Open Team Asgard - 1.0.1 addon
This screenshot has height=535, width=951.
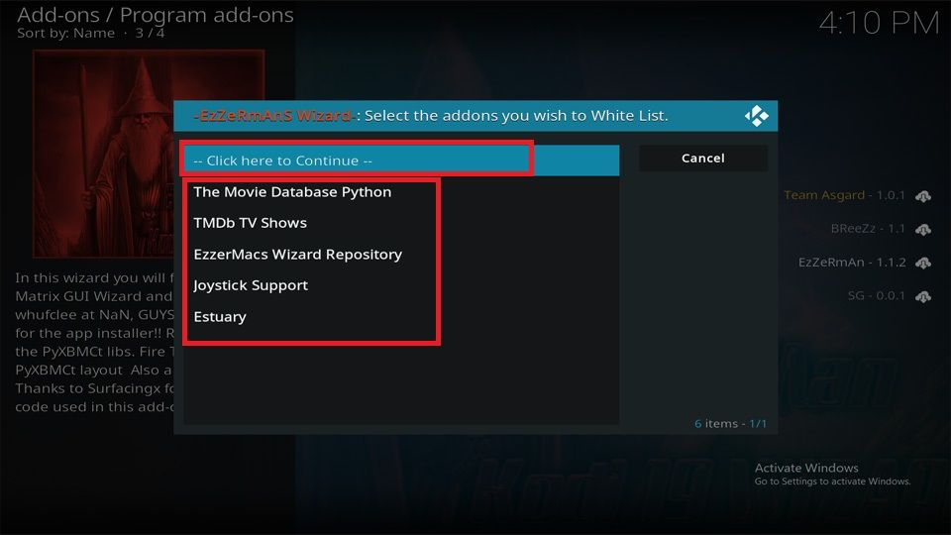(844, 195)
